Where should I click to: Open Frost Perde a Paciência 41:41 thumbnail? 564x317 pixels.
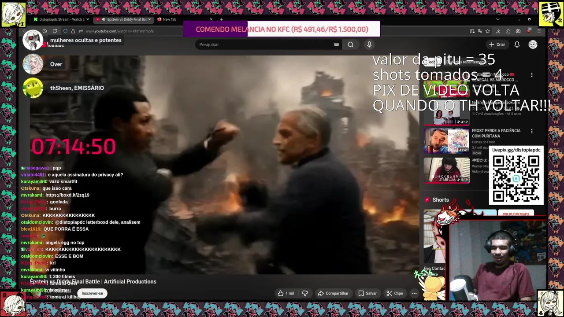447,140
